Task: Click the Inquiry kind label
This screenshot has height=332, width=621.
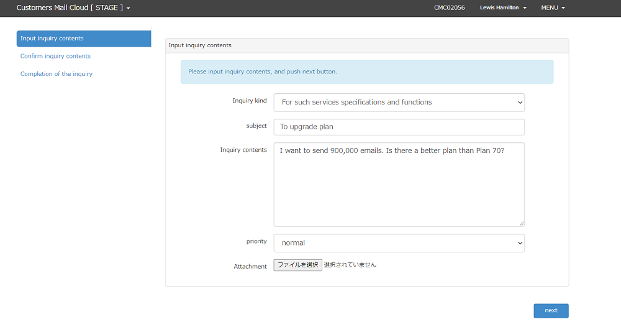Action: point(250,101)
